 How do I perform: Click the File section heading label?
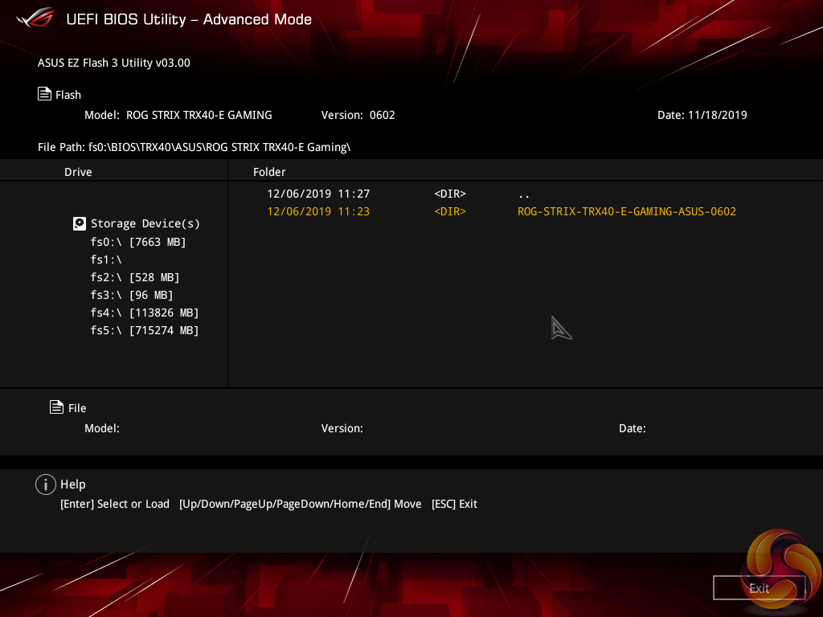pyautogui.click(x=77, y=408)
